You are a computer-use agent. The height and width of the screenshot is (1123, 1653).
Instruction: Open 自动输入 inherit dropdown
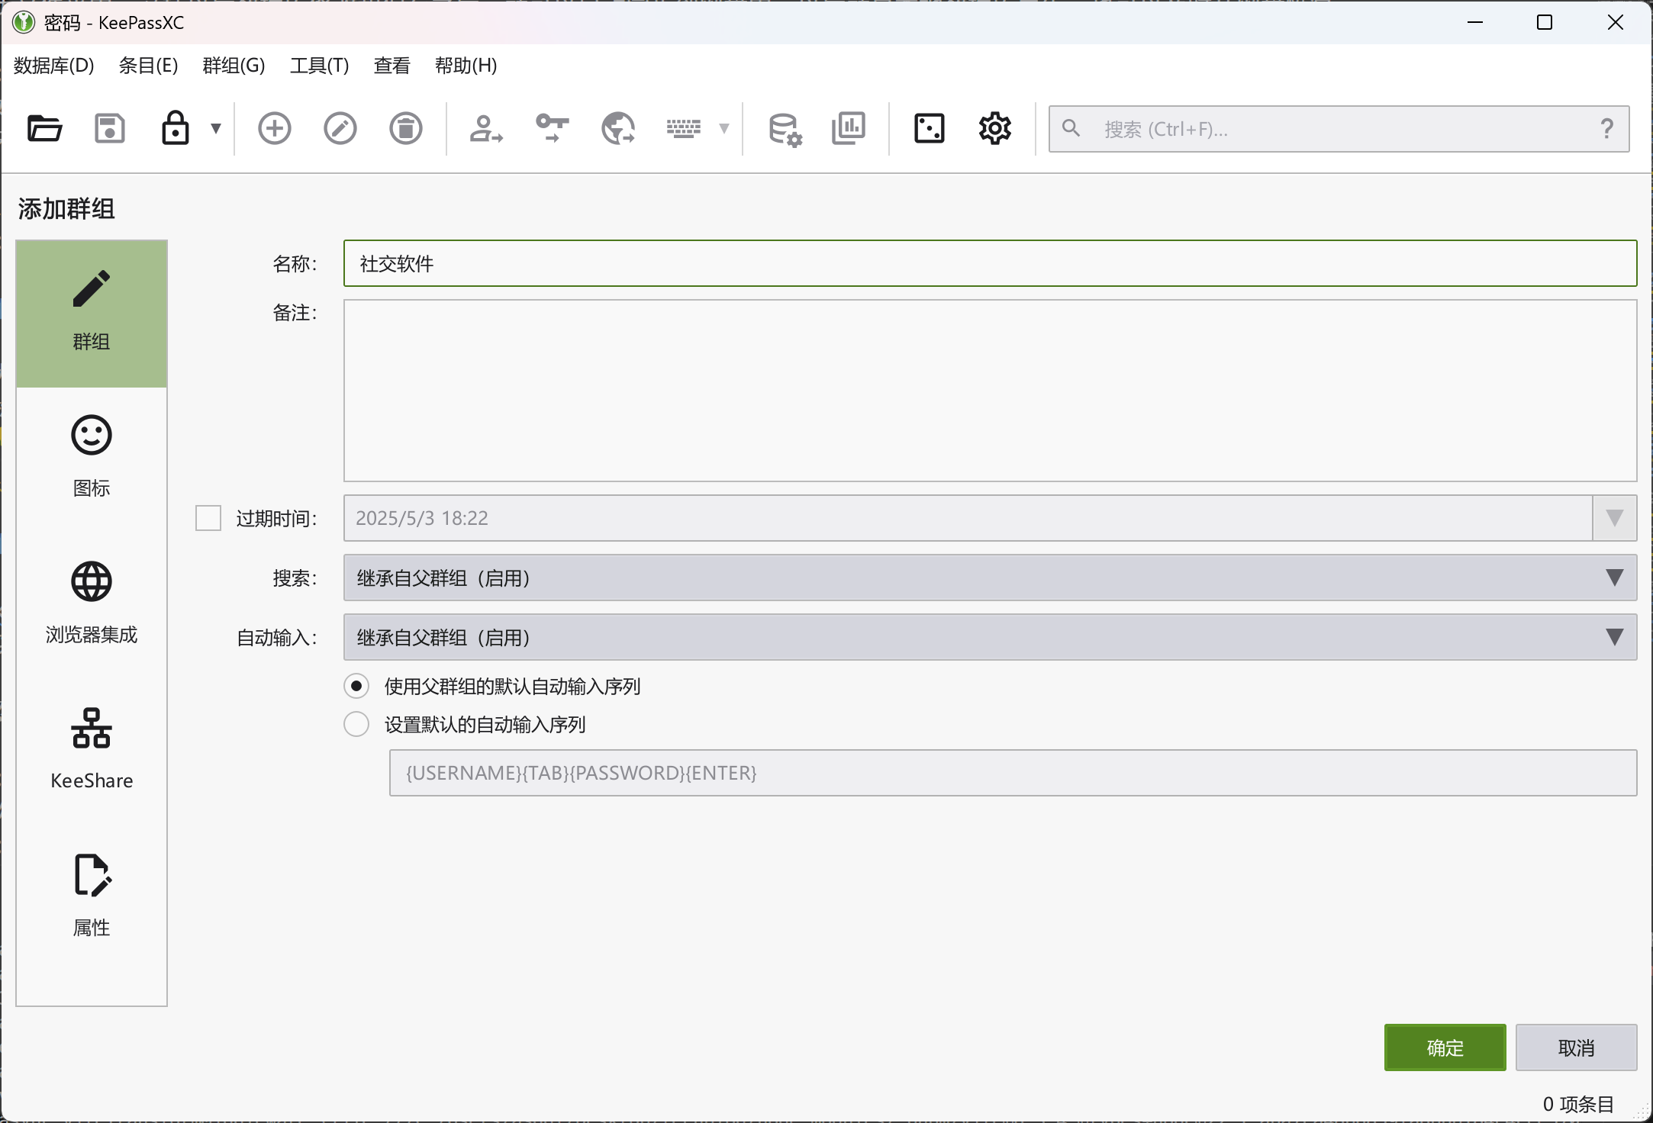[x=990, y=637]
